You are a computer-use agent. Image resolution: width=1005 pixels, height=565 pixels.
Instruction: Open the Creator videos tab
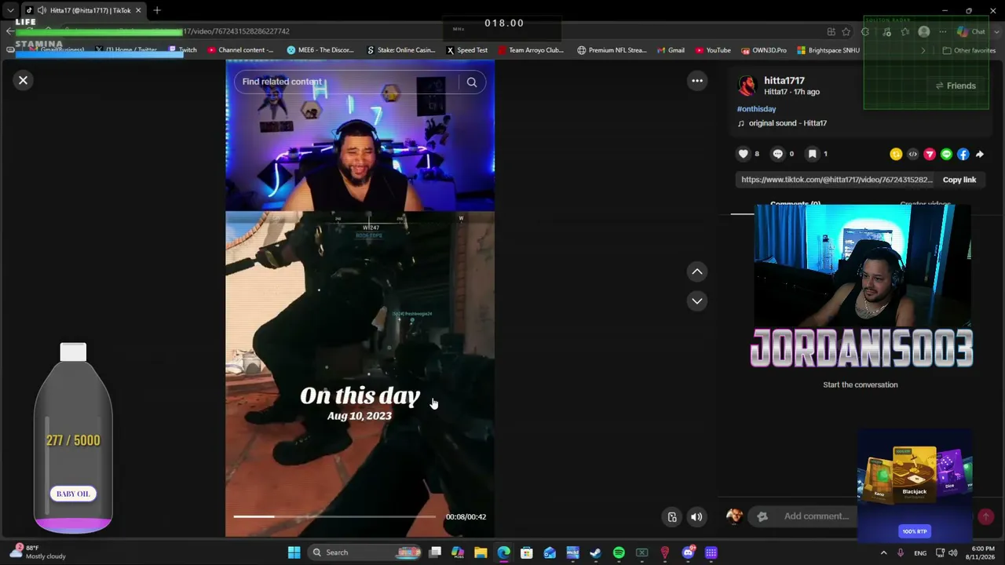click(x=925, y=204)
